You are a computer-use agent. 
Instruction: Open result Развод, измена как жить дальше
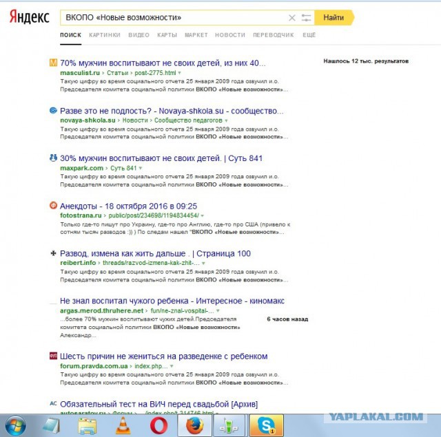click(155, 254)
